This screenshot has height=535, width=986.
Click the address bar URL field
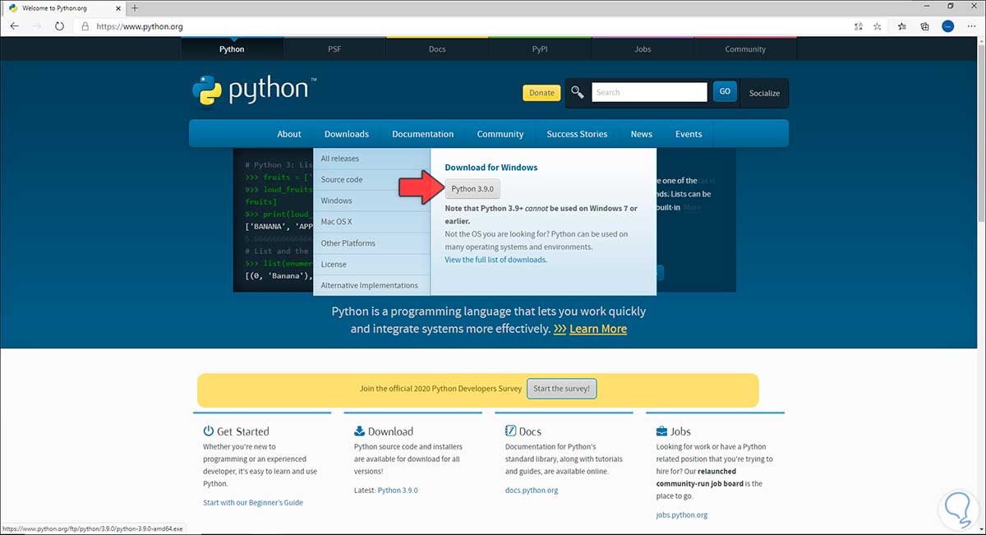pos(460,26)
